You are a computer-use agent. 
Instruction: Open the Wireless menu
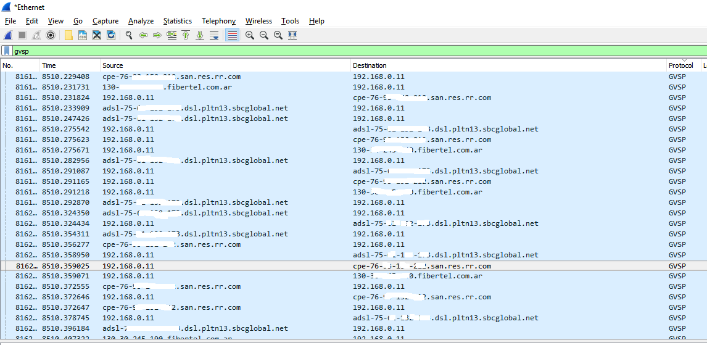[258, 21]
